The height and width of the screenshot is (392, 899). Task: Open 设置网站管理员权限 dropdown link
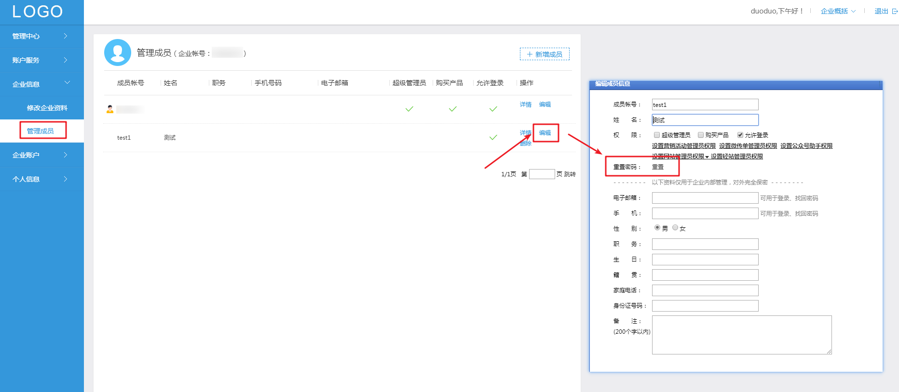tap(681, 157)
